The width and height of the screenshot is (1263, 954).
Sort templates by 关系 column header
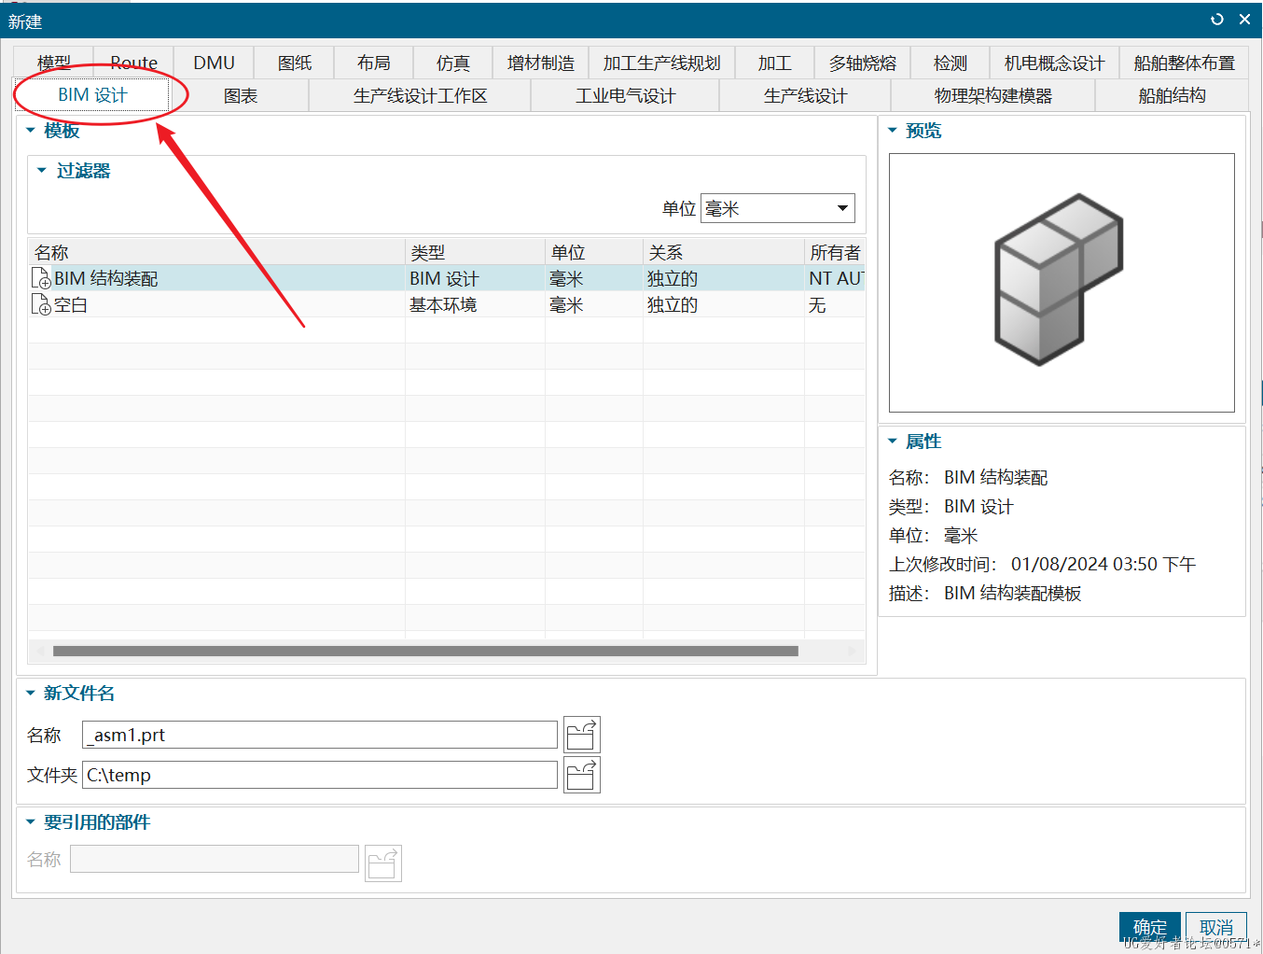(x=724, y=252)
